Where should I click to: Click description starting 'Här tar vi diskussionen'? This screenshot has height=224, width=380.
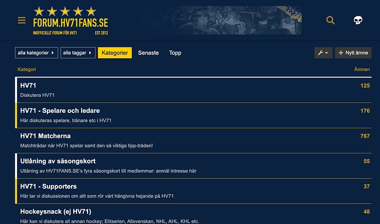pyautogui.click(x=97, y=196)
